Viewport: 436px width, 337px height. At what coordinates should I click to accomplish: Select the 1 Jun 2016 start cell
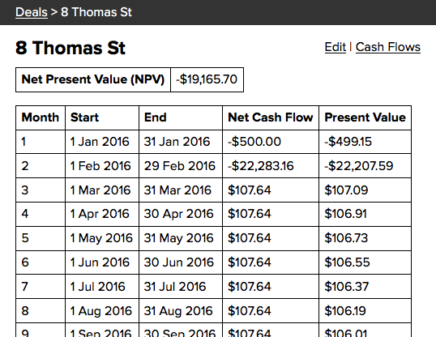102,262
